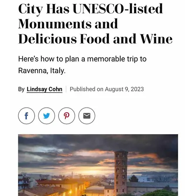Open the Ravenna skyline hero photo

click(x=98, y=165)
